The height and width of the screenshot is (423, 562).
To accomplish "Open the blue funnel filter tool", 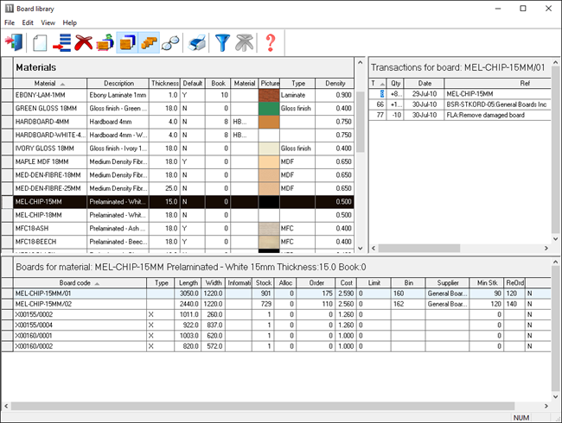I will 223,41.
